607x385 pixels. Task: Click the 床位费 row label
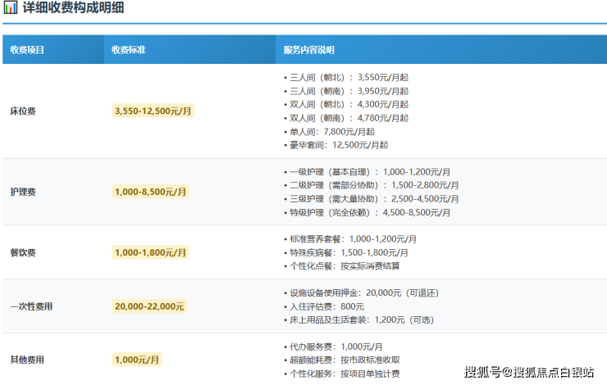pos(22,111)
